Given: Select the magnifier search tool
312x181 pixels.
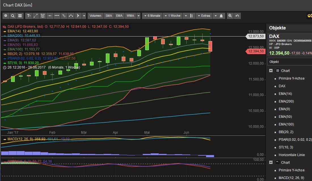Looking at the screenshot, I should point(13,16).
